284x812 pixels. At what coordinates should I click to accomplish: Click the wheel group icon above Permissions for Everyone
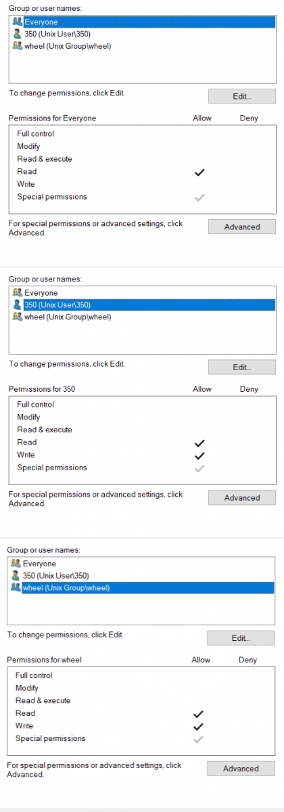(x=18, y=46)
